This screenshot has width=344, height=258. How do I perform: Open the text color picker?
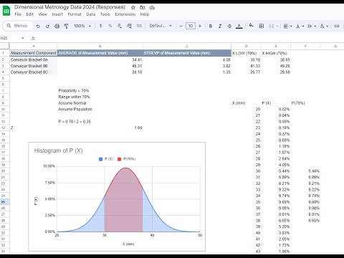coord(239,26)
